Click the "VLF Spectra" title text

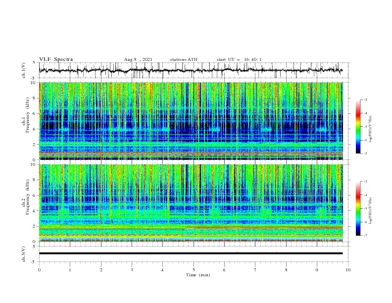pos(56,59)
